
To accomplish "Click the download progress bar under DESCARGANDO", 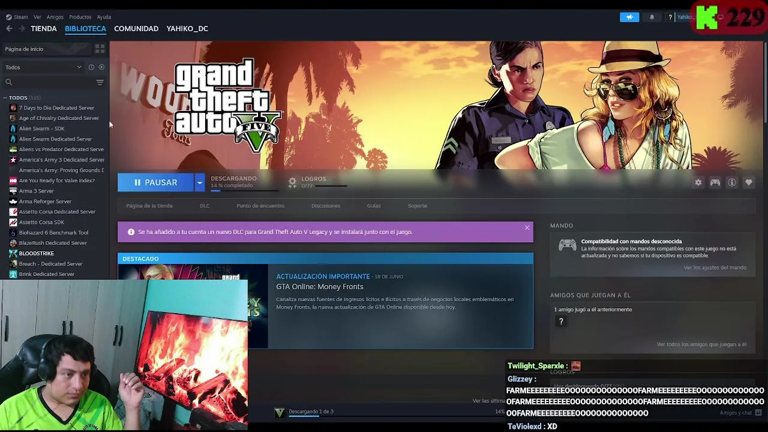I will 245,191.
